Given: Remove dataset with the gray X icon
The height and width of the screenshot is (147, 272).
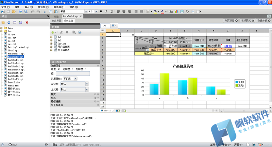Looking at the screenshot, I should (67, 32).
